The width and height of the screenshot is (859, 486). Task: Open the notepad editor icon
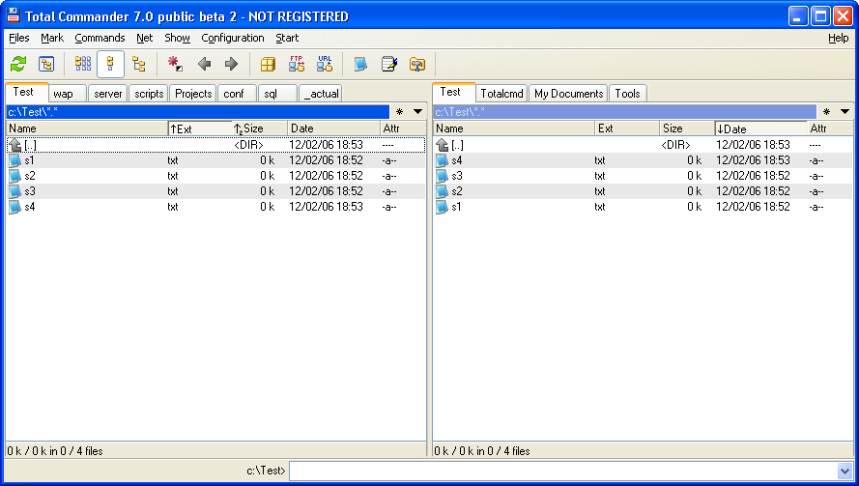[x=389, y=64]
